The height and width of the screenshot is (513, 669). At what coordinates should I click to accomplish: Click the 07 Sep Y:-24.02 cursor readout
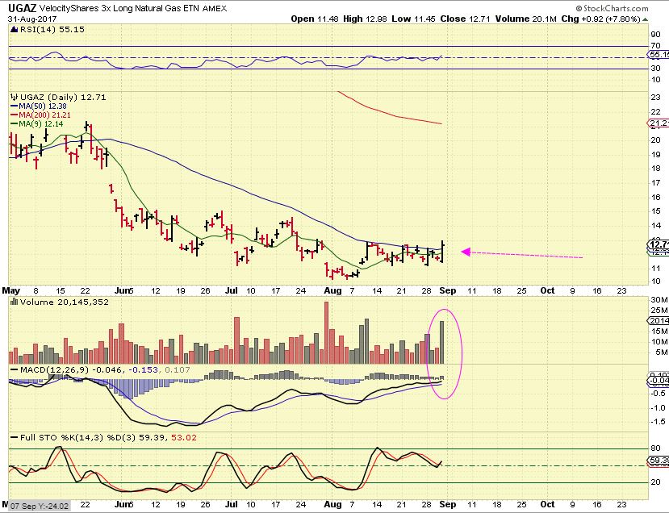(x=40, y=507)
